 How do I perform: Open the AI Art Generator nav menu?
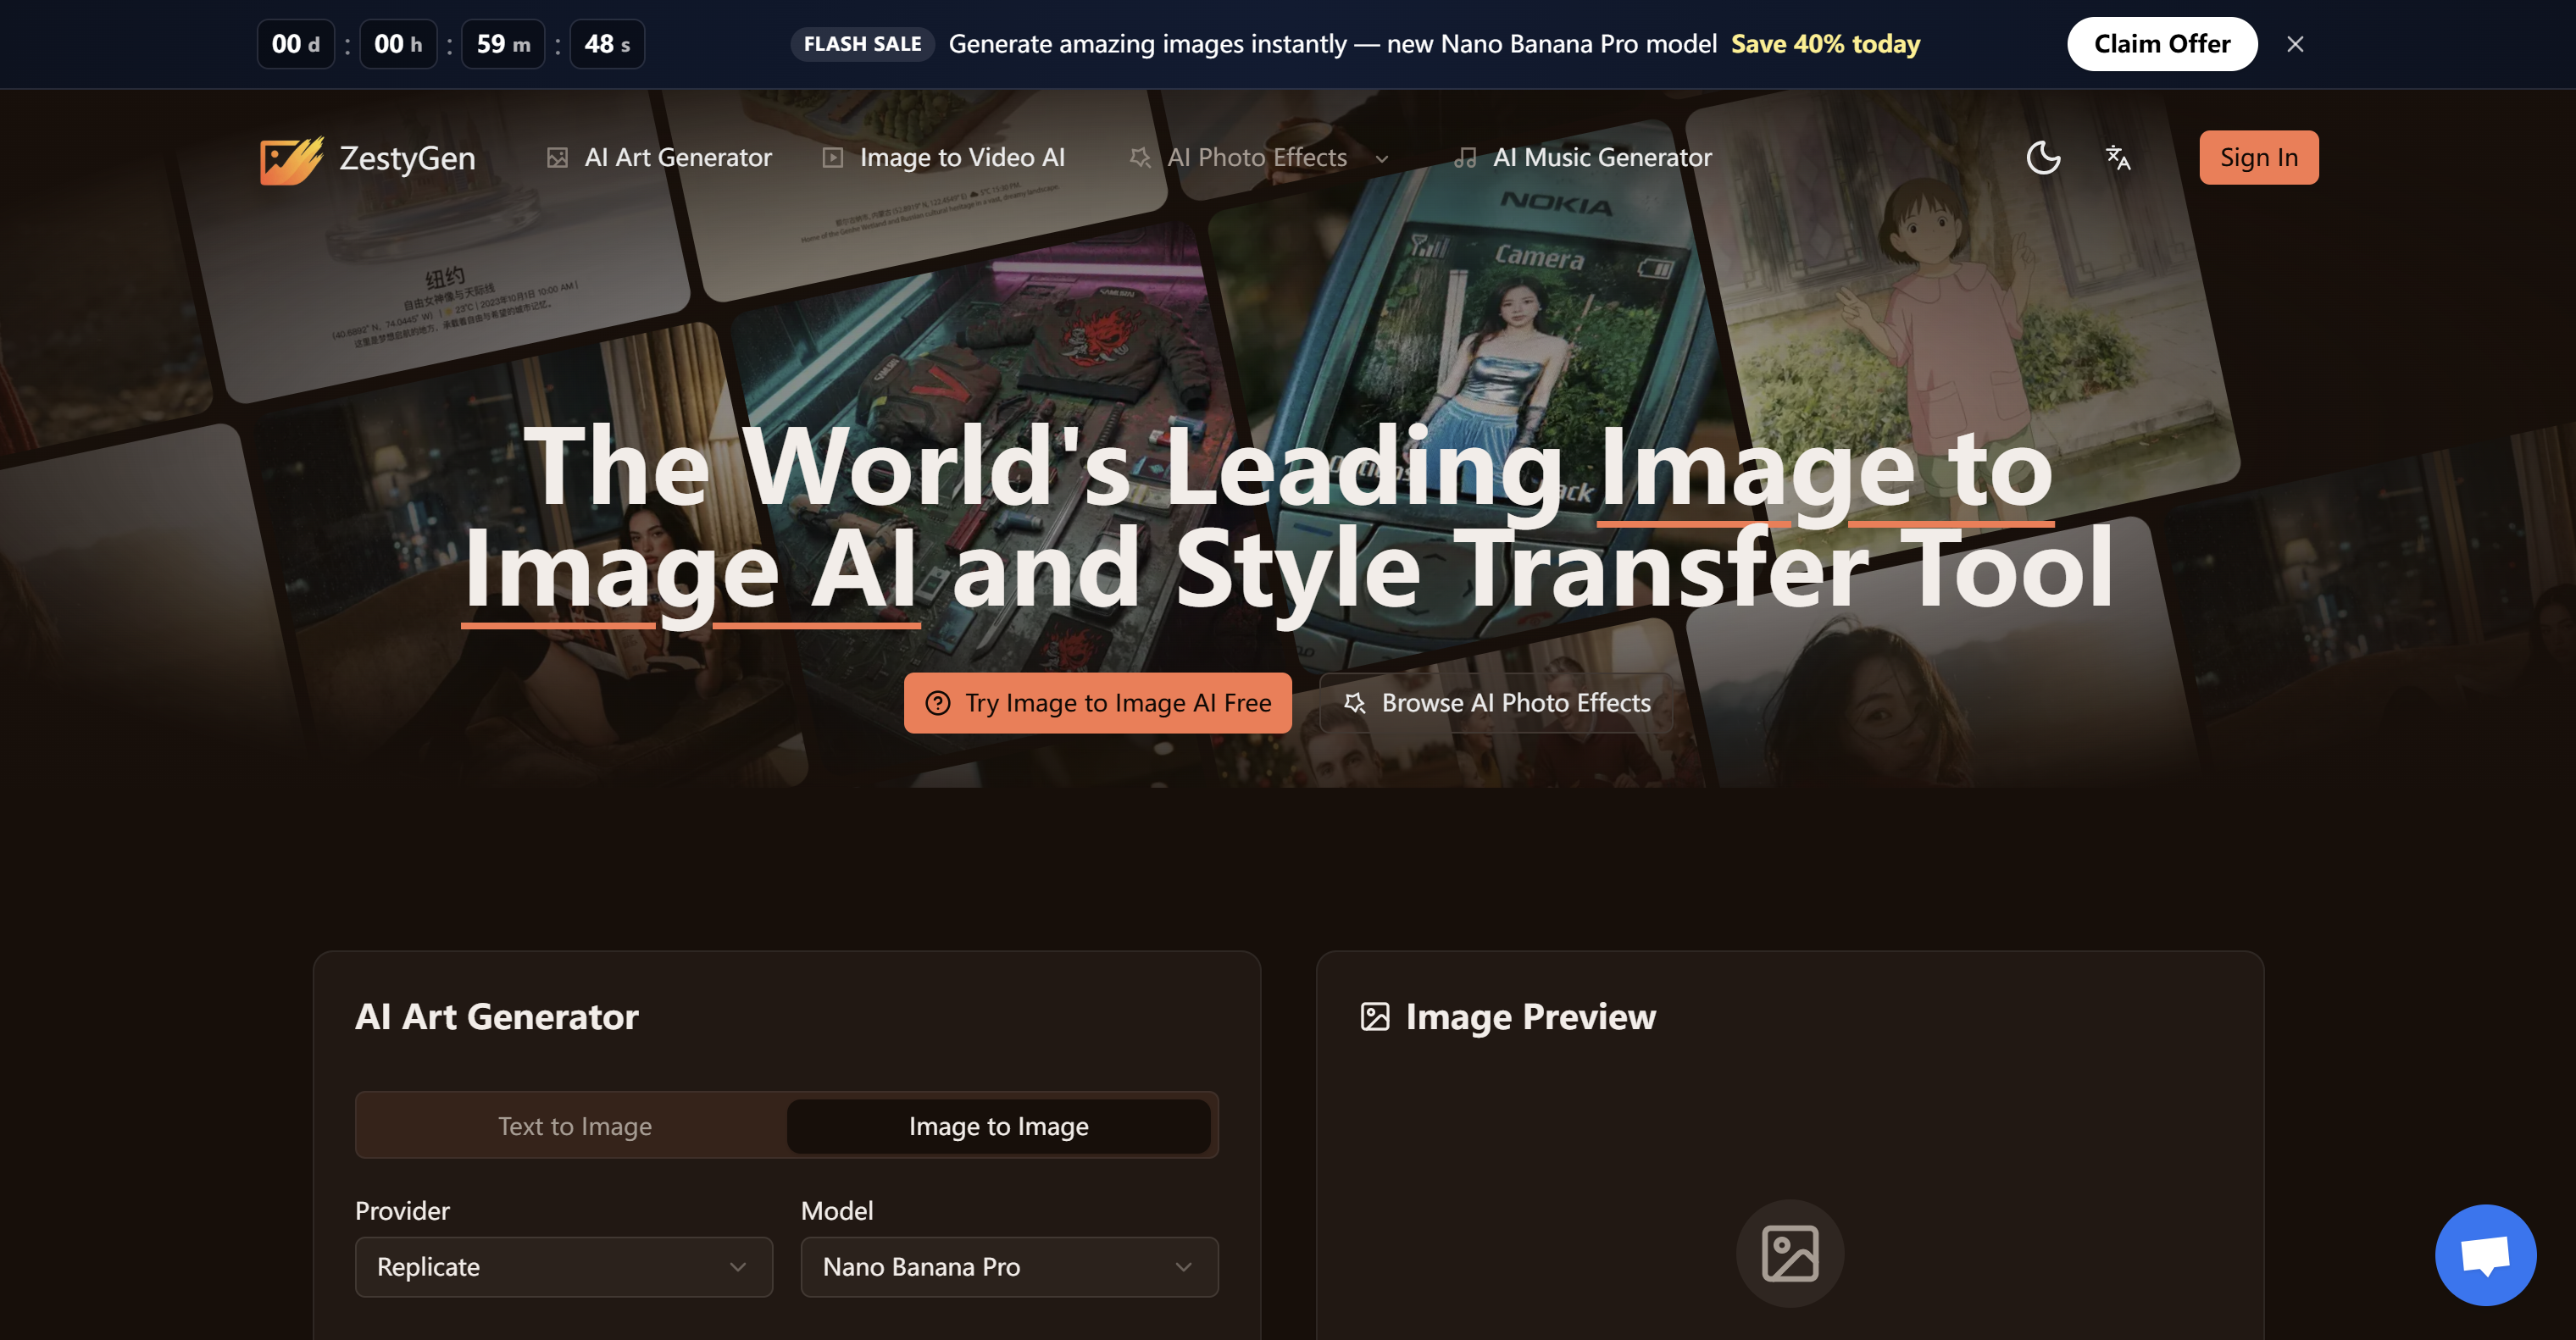point(678,157)
